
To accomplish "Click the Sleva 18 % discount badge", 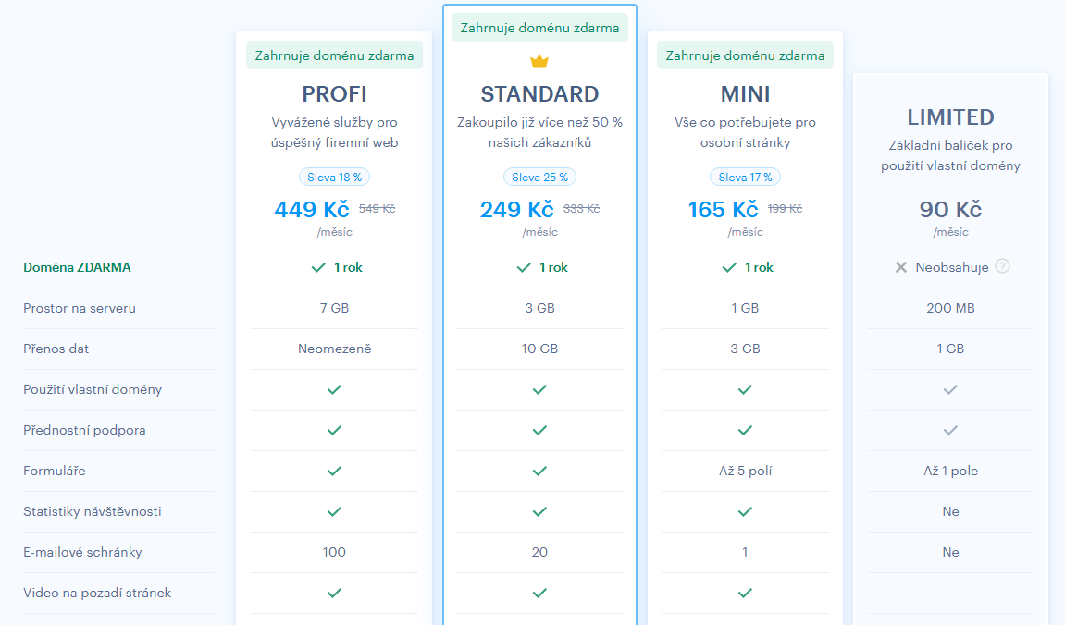I will pyautogui.click(x=334, y=177).
